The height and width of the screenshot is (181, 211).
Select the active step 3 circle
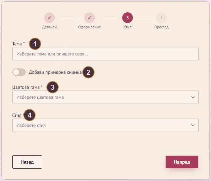(x=128, y=18)
